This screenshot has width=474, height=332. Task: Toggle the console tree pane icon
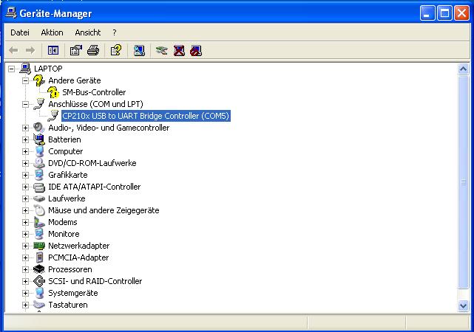pos(53,50)
